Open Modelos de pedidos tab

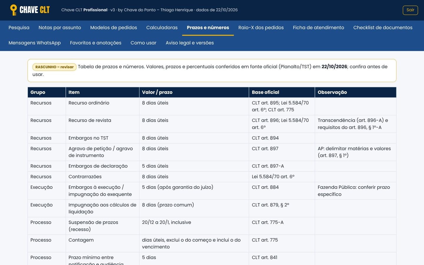tap(114, 28)
